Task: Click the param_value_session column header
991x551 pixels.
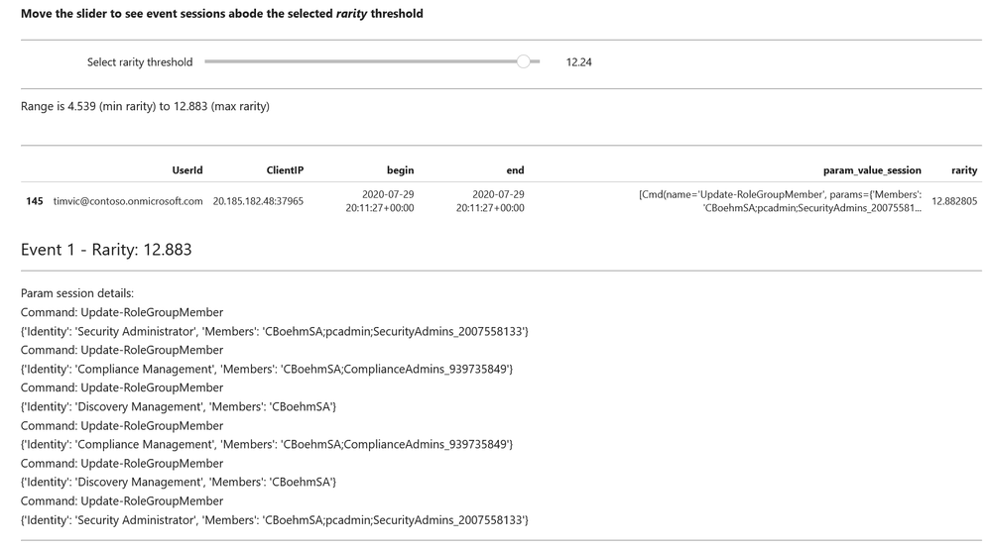Action: point(872,169)
